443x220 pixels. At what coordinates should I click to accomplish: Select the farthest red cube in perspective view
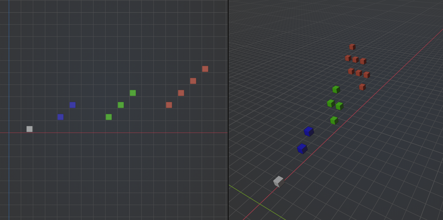(x=352, y=47)
